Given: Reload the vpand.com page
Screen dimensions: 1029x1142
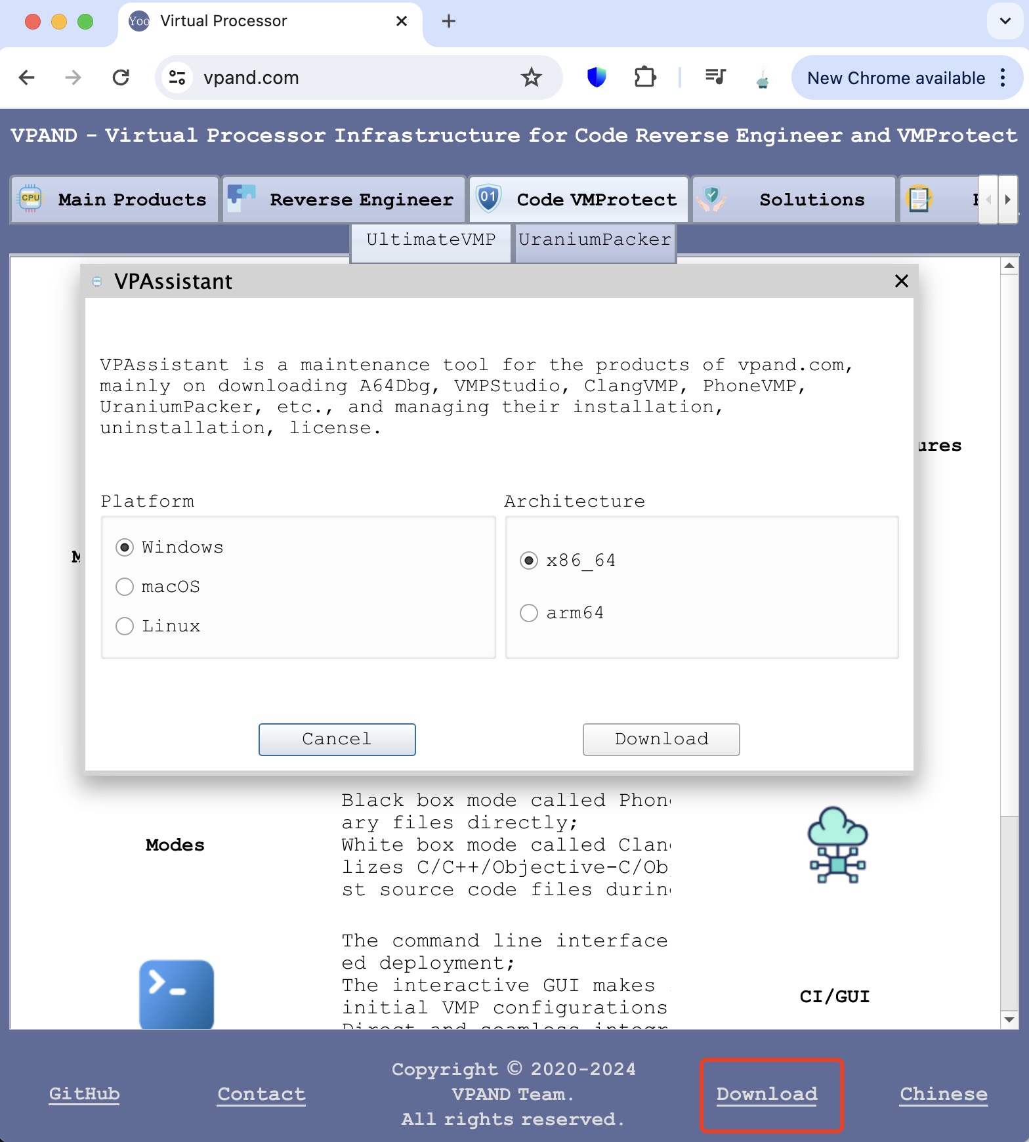Looking at the screenshot, I should [121, 77].
